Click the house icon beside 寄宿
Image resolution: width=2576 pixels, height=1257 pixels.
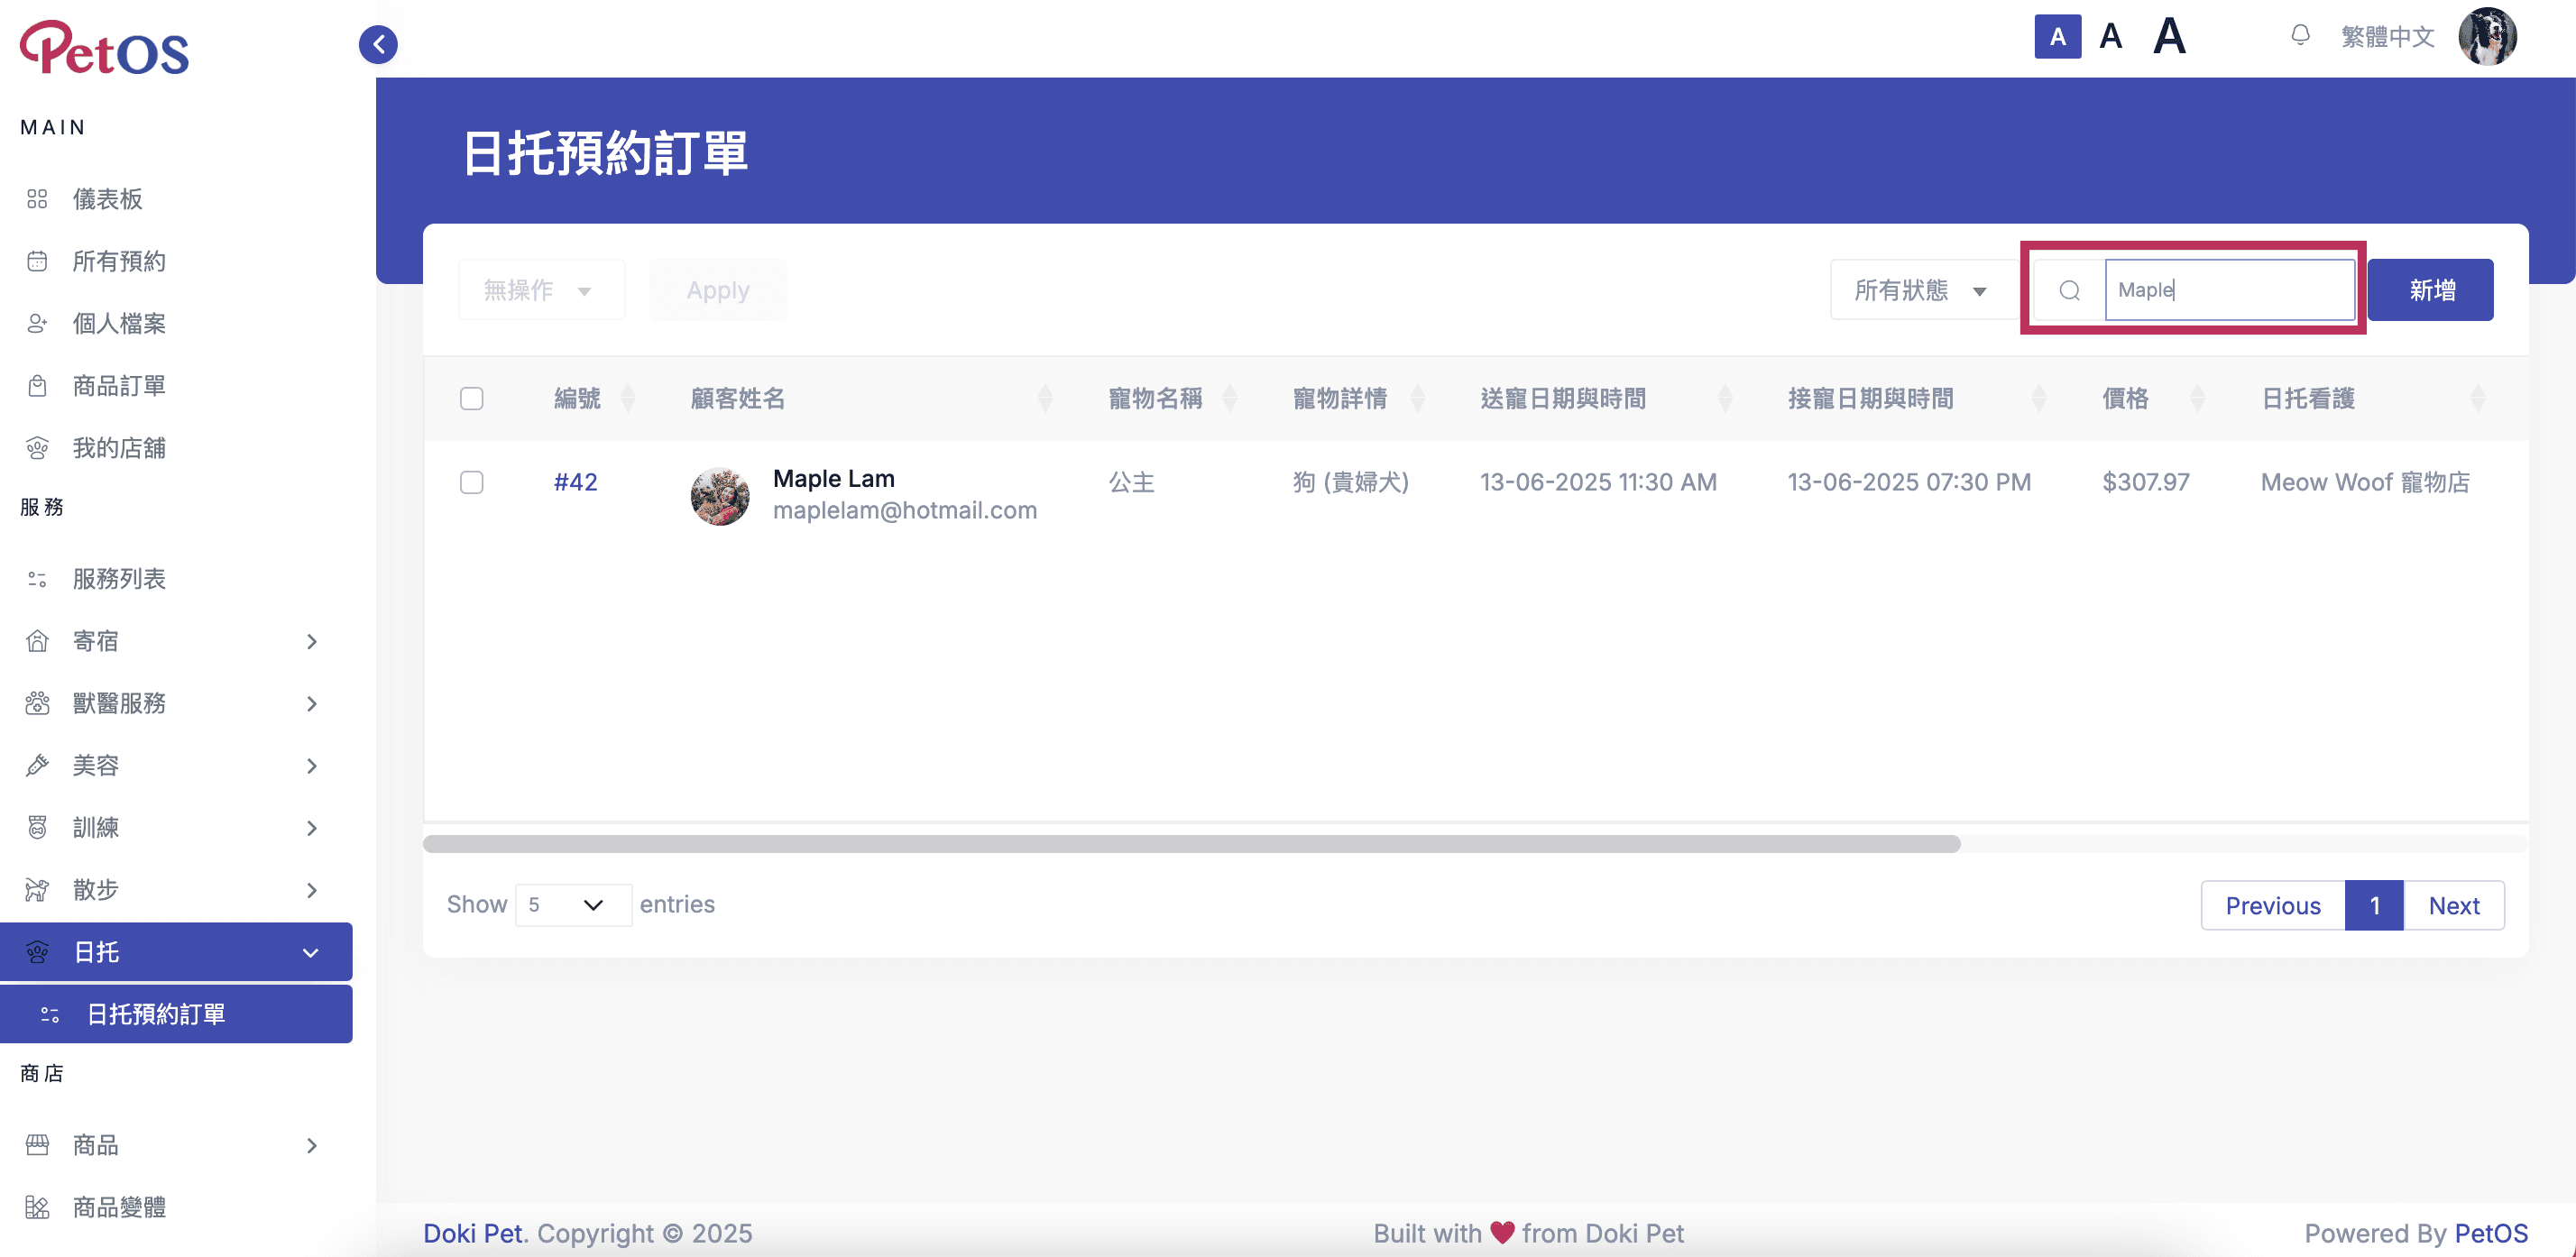point(37,641)
